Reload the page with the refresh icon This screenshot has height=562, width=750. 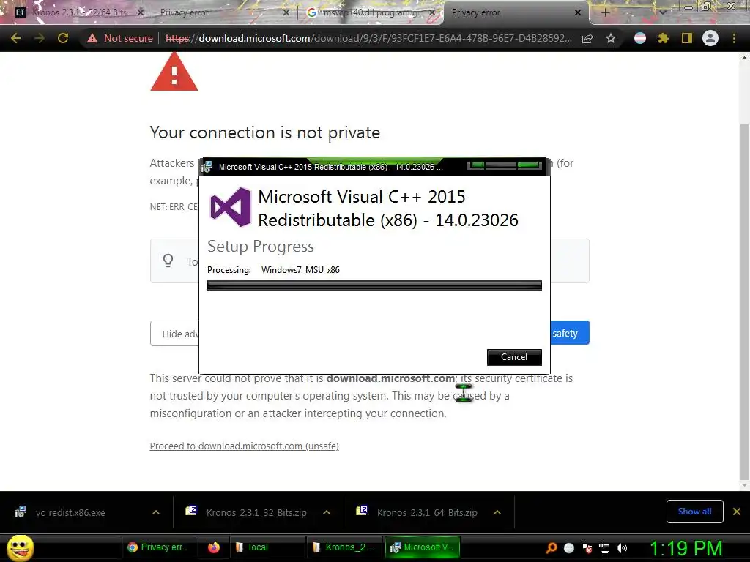tap(63, 38)
